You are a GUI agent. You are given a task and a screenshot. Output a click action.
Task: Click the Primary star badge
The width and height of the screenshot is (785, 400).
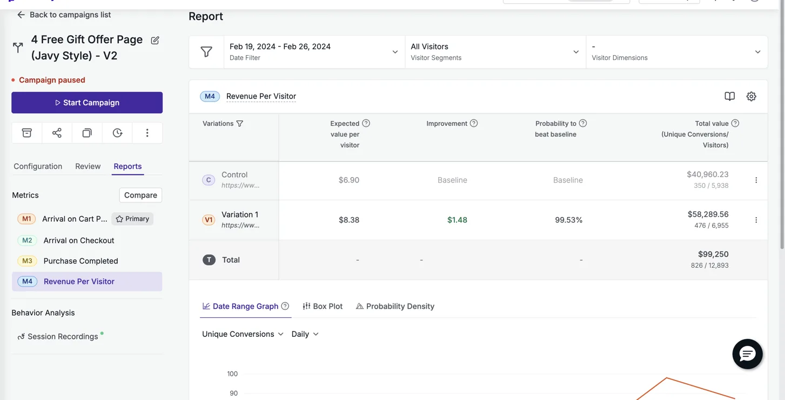click(x=132, y=219)
